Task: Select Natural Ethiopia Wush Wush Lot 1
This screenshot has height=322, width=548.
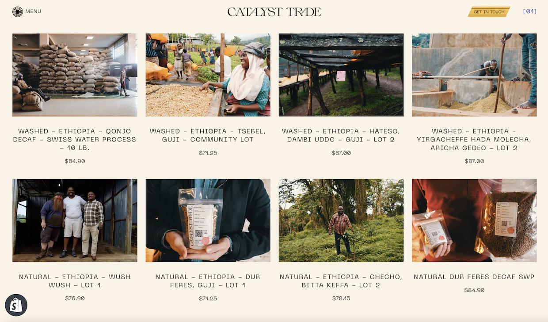Action: [75, 281]
